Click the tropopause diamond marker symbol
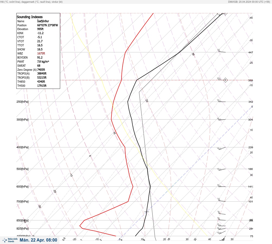Image resolution: width=272 pixels, height=244 pixels. [x=225, y=80]
